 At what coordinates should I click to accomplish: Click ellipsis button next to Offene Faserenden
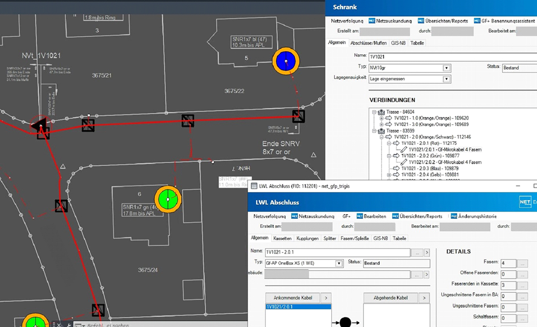pyautogui.click(x=522, y=274)
